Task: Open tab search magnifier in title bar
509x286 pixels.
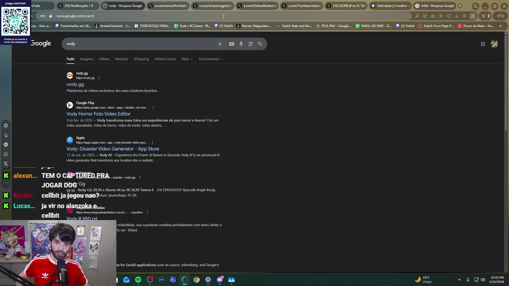Action: pyautogui.click(x=475, y=6)
